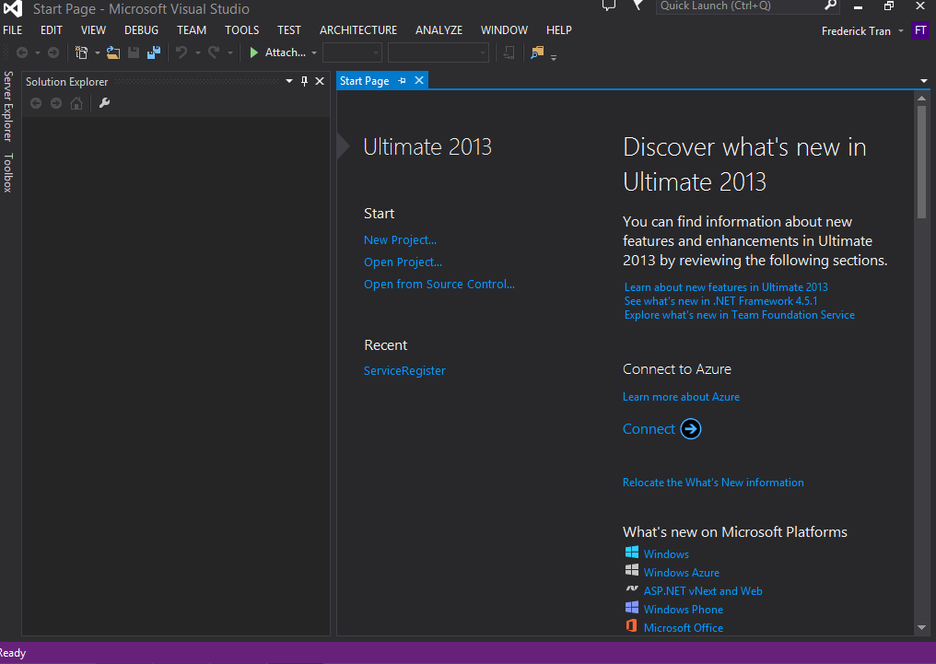Click the circled arrow next to Connect

coord(691,429)
